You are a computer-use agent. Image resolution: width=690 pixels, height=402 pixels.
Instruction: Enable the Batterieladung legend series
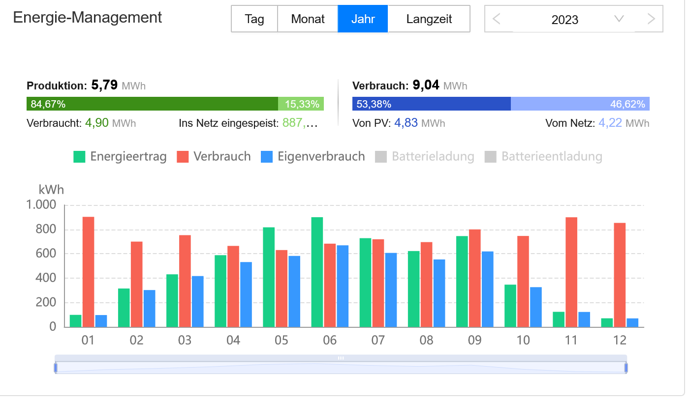click(x=425, y=157)
